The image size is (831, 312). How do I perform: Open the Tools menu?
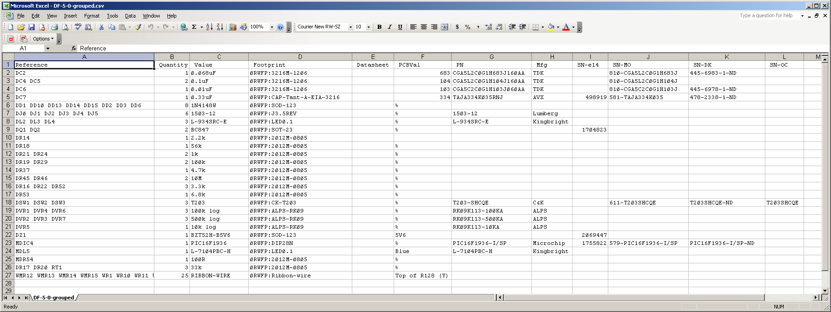pos(112,16)
